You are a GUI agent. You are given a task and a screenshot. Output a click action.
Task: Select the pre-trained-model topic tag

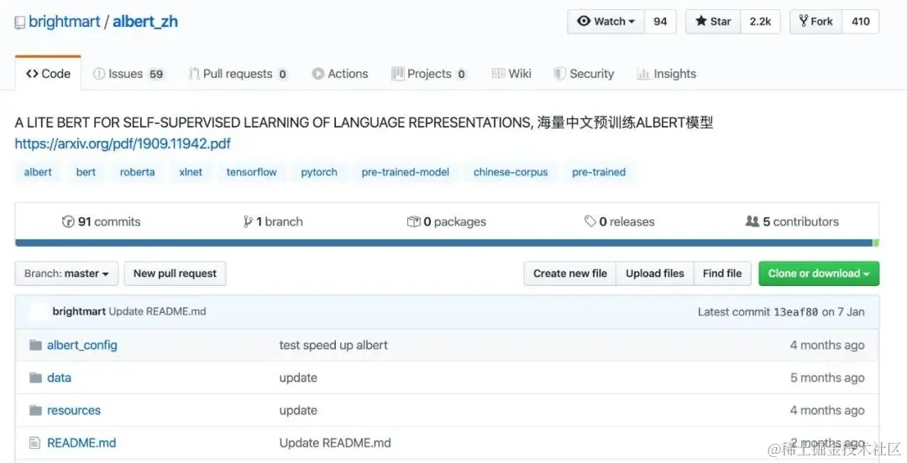tap(406, 172)
